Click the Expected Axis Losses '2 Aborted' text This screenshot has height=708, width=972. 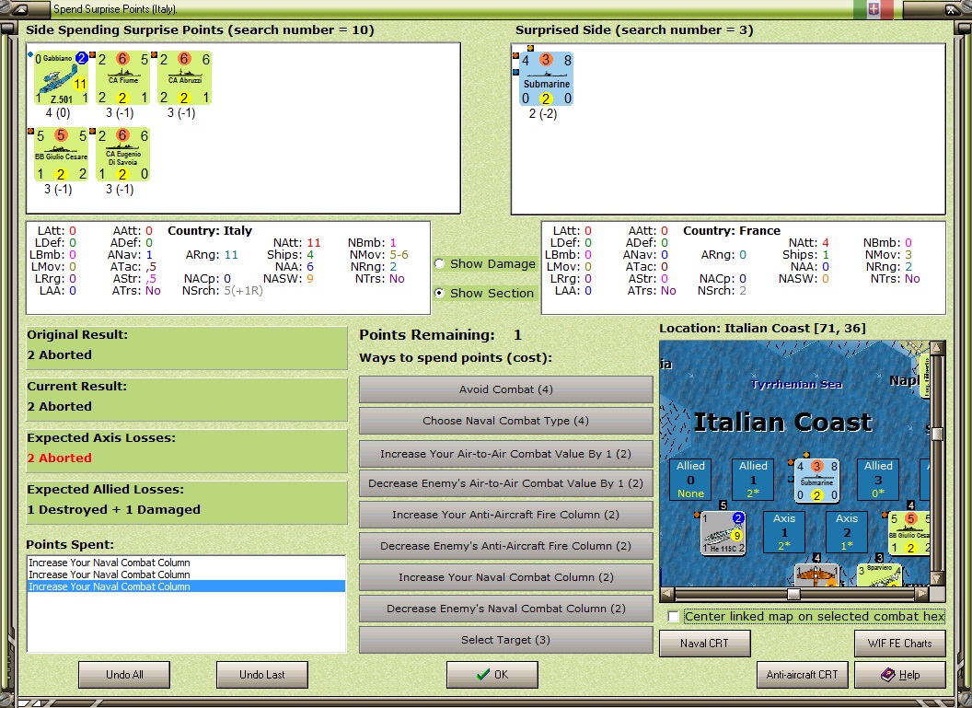[x=59, y=458]
